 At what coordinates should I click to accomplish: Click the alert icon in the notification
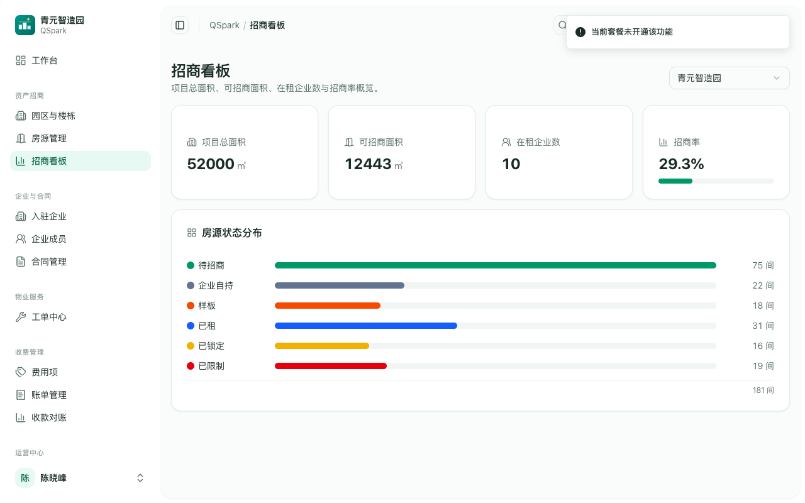(x=580, y=31)
